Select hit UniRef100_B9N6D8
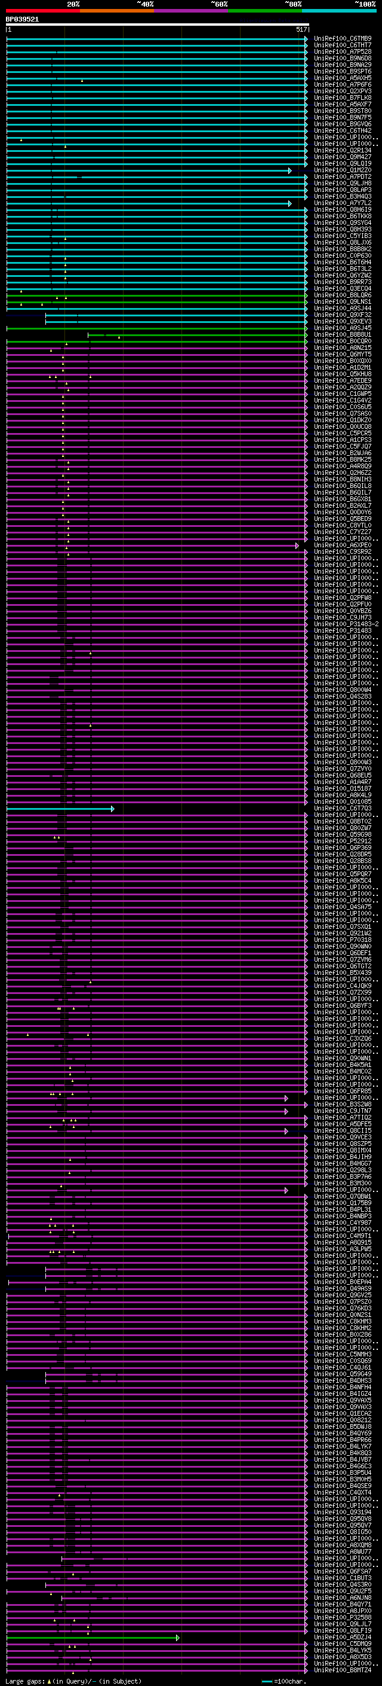 click(343, 58)
